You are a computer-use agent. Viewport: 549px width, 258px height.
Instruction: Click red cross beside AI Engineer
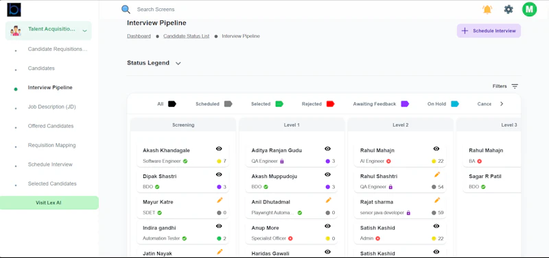[x=388, y=162]
